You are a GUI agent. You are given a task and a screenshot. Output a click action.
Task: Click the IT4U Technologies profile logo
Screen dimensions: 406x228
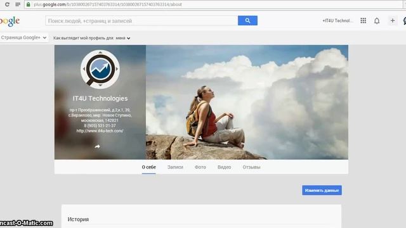coord(100,69)
